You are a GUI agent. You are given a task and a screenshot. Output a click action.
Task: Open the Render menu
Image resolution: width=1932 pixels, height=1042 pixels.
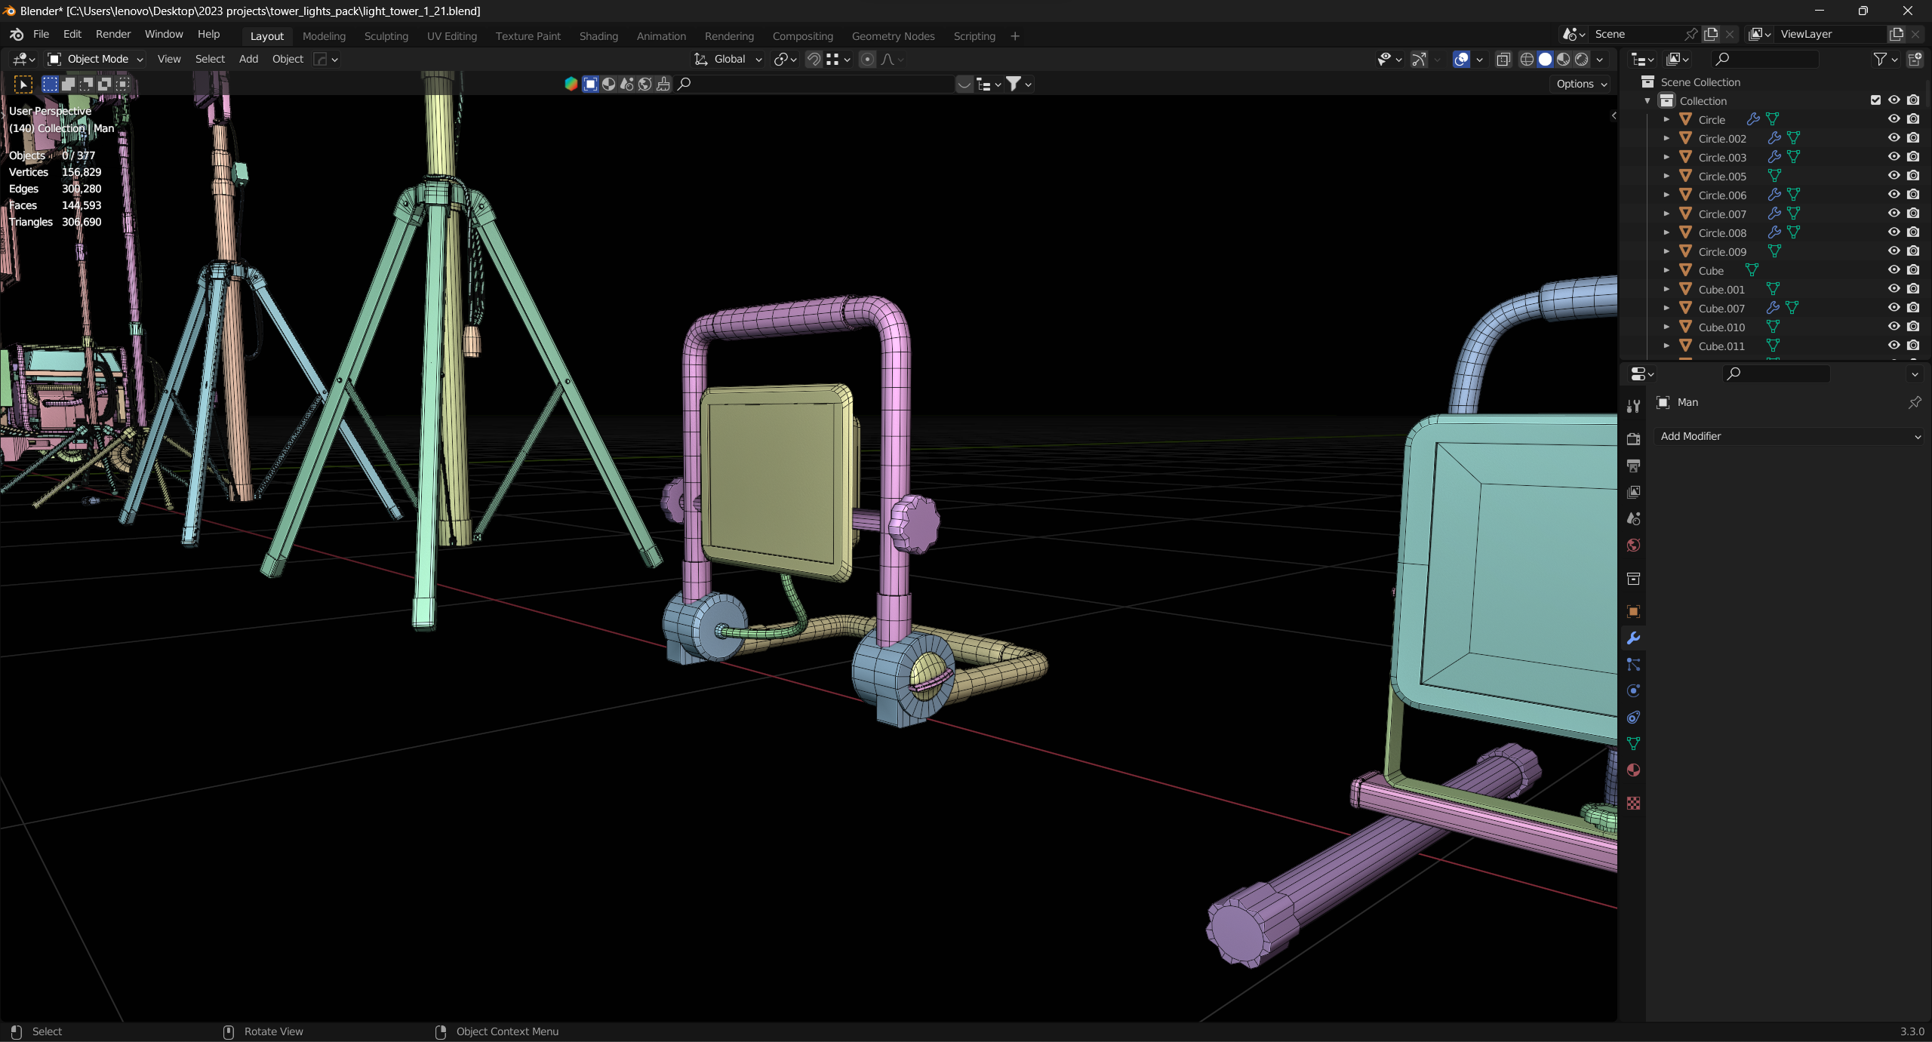point(112,34)
